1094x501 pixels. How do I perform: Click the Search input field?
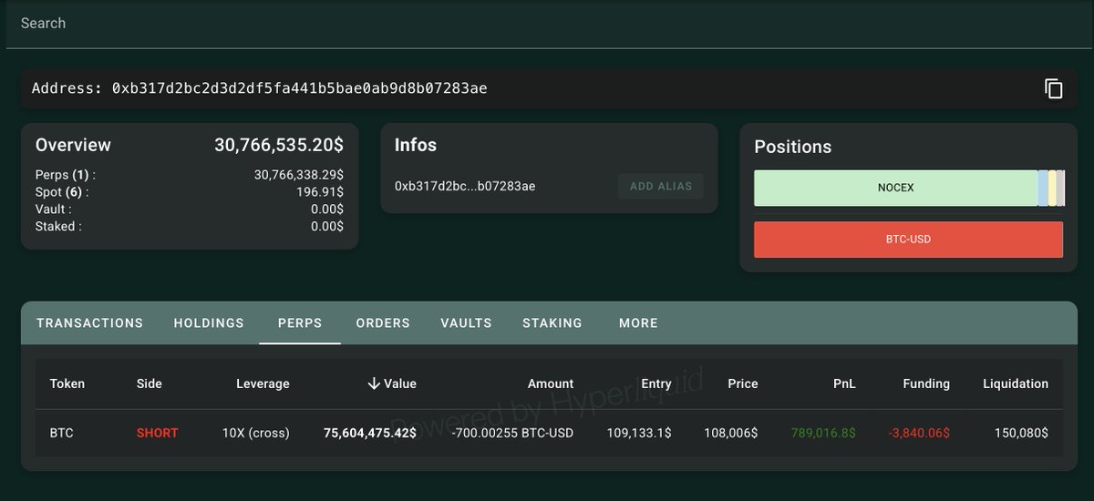(547, 24)
